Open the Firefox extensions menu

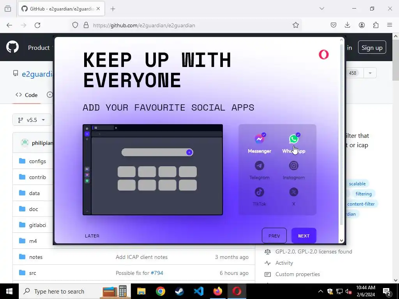(376, 25)
